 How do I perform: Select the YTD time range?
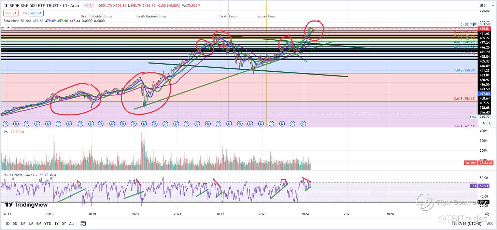pos(48,224)
